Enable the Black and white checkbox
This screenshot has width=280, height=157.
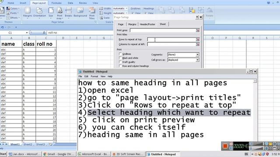[120, 58]
